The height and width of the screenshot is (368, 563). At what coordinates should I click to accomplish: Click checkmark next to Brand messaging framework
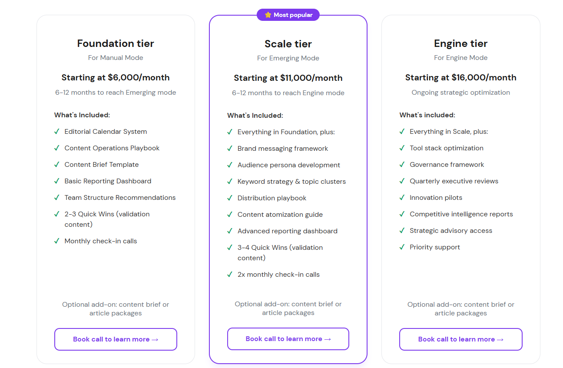(230, 148)
